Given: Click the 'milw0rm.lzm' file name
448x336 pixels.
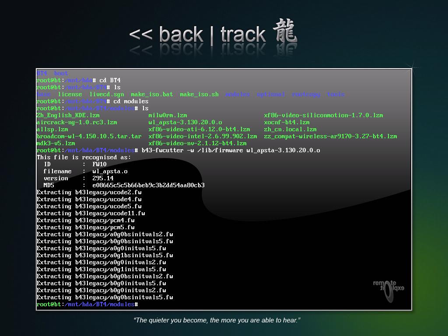Looking at the screenshot, I should click(168, 115).
